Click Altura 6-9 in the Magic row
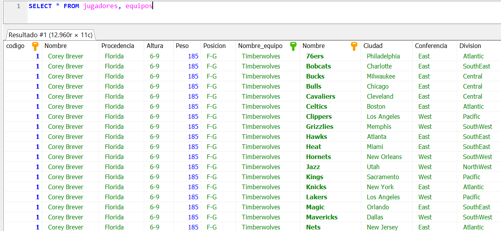This screenshot has width=501, height=231. pyautogui.click(x=155, y=207)
